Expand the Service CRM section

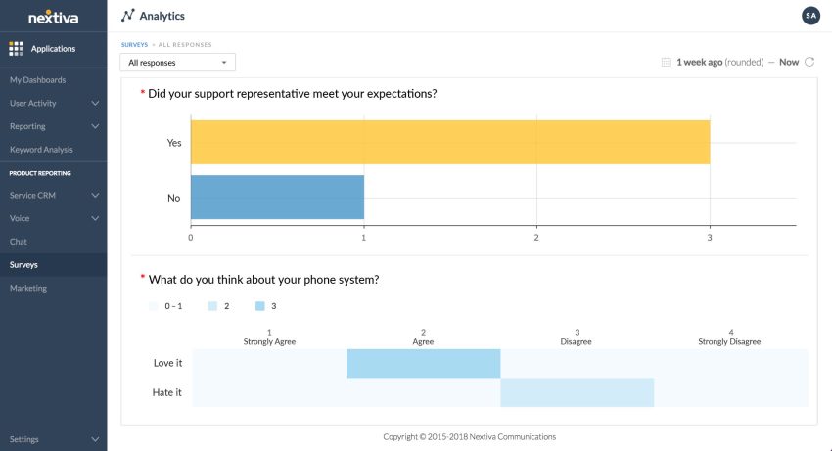[95, 195]
